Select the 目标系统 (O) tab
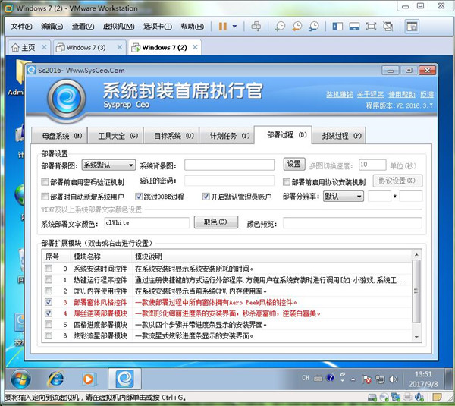Viewport: 455px width, 406px height. 171,136
